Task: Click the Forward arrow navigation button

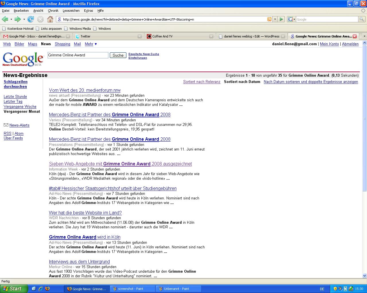Action: [18, 19]
